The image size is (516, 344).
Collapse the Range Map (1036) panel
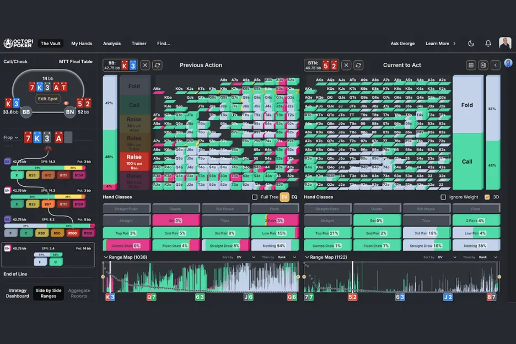tap(106, 257)
